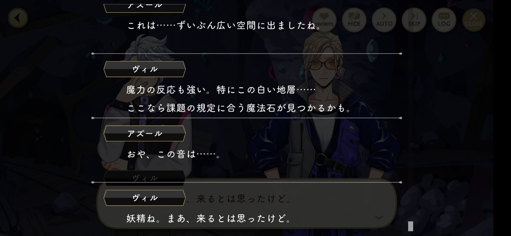Image resolution: width=511 pixels, height=236 pixels.
Task: Click the dialogue advance chevron arrow
Action: (379, 218)
